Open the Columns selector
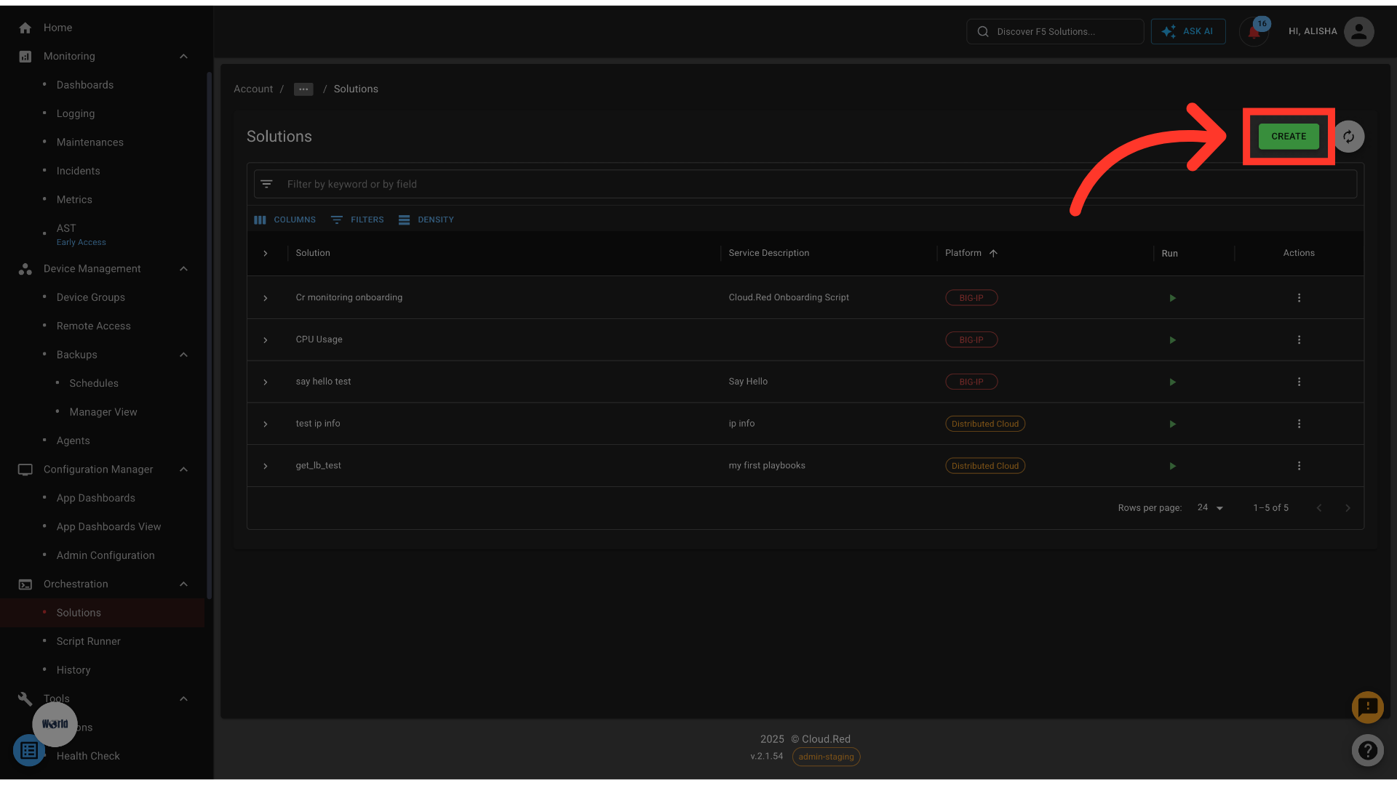This screenshot has width=1397, height=785. [x=285, y=220]
